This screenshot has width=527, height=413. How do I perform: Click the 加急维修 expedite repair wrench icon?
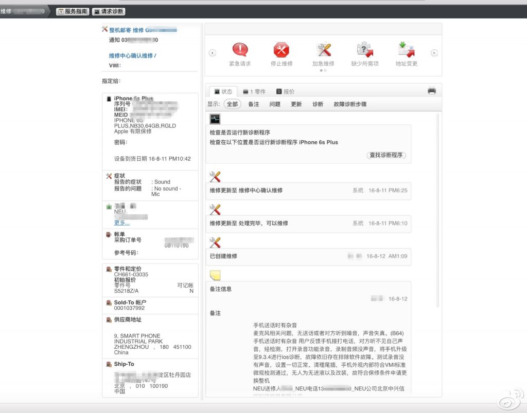pos(323,50)
